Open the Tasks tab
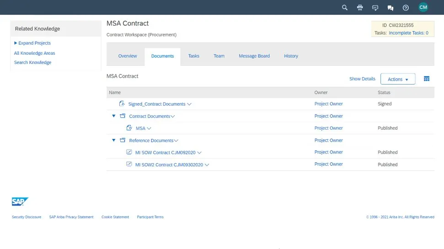The height and width of the screenshot is (249, 444). 193,56
